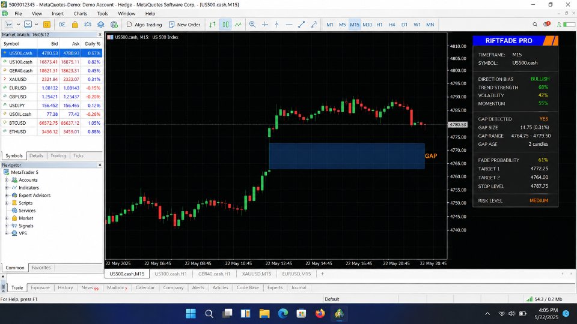Open the VPS hosting toolbar icon
Screen dimensions: 577x324
click(x=101, y=25)
